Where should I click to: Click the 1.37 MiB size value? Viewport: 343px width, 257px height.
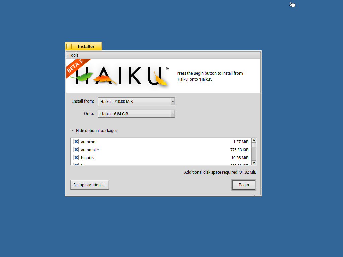tap(241, 142)
